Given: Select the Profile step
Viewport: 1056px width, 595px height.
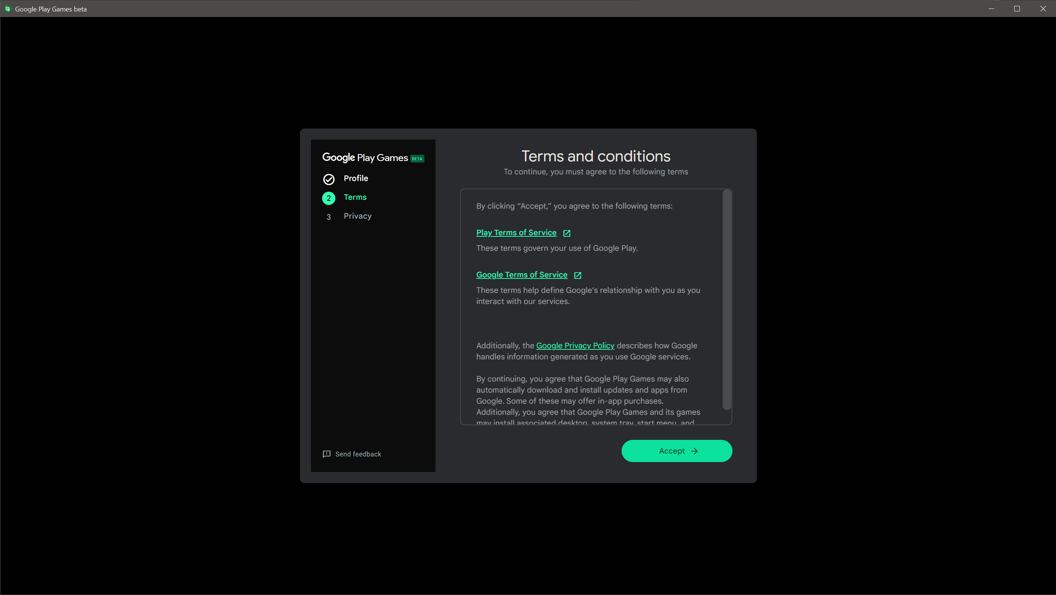Looking at the screenshot, I should coord(355,178).
